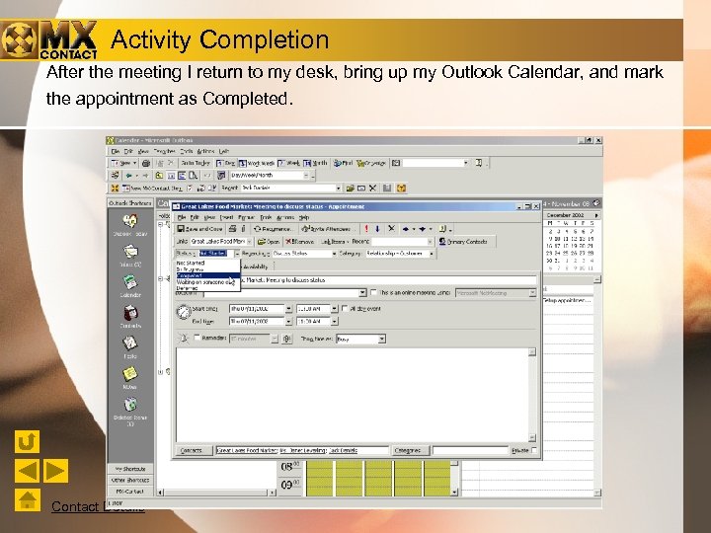
Task: Go to next slide with right arrow
Action: (x=55, y=470)
